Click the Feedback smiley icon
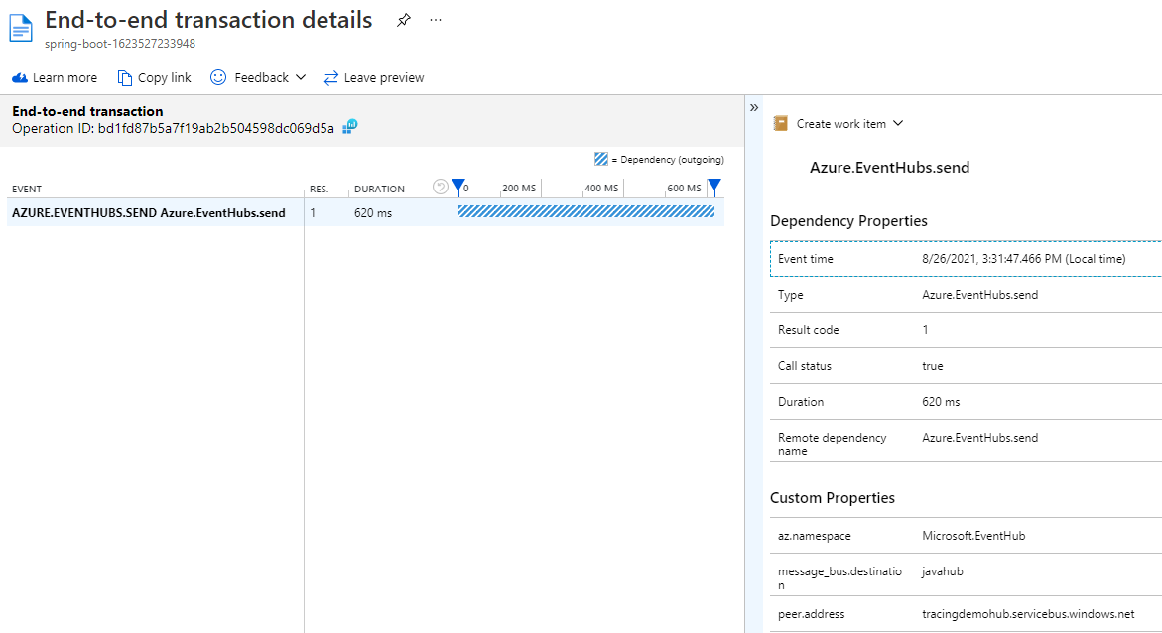This screenshot has height=633, width=1162. coord(217,77)
